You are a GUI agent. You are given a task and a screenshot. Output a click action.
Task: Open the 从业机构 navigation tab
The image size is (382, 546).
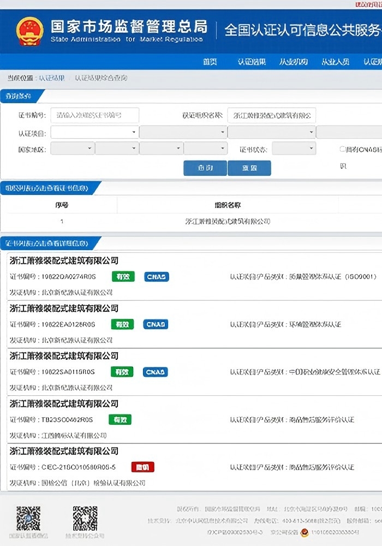[293, 62]
